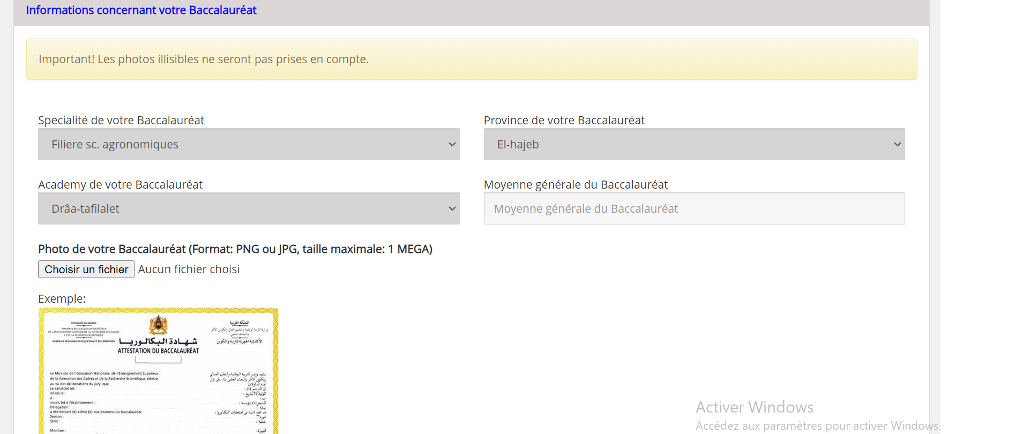Image resolution: width=1015 pixels, height=434 pixels.
Task: Click the chevron arrow on El-hajeb select
Action: (x=897, y=144)
